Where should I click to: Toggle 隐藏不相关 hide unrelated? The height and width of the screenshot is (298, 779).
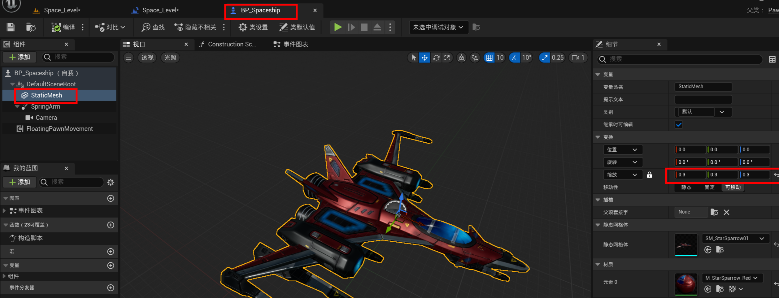click(195, 27)
